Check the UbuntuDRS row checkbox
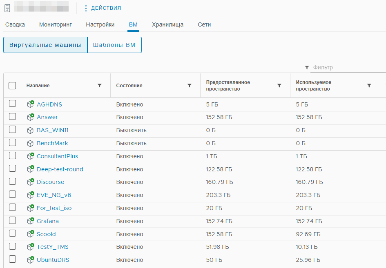This screenshot has width=386, height=268. [x=12, y=259]
